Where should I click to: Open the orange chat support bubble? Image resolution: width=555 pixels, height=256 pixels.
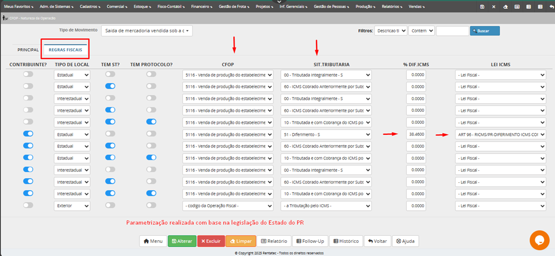(539, 241)
